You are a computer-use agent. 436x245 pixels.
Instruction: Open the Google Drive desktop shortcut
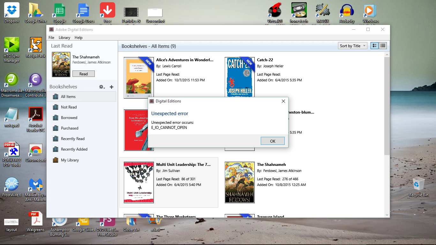(36, 13)
